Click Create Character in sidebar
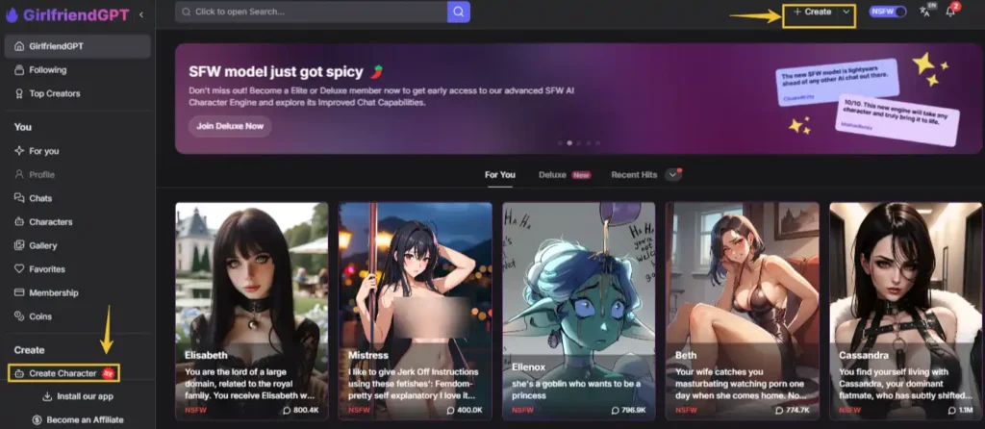The height and width of the screenshot is (429, 985). point(63,373)
